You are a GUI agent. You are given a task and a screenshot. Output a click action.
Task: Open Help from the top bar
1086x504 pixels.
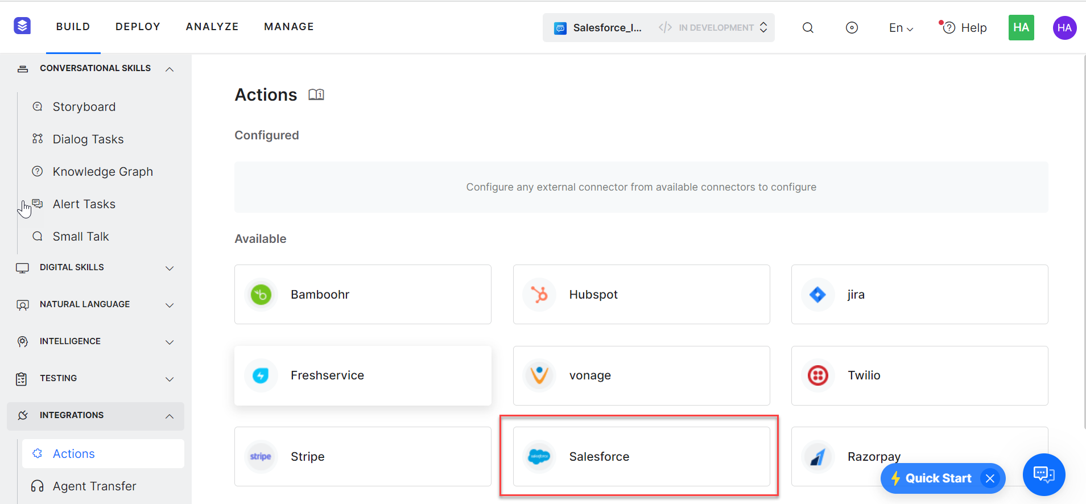pos(965,28)
